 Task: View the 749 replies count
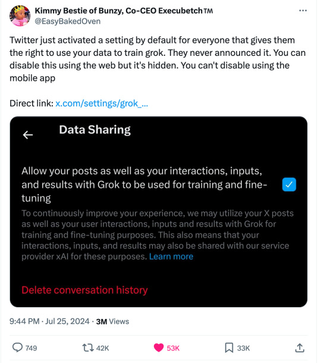tap(32, 348)
